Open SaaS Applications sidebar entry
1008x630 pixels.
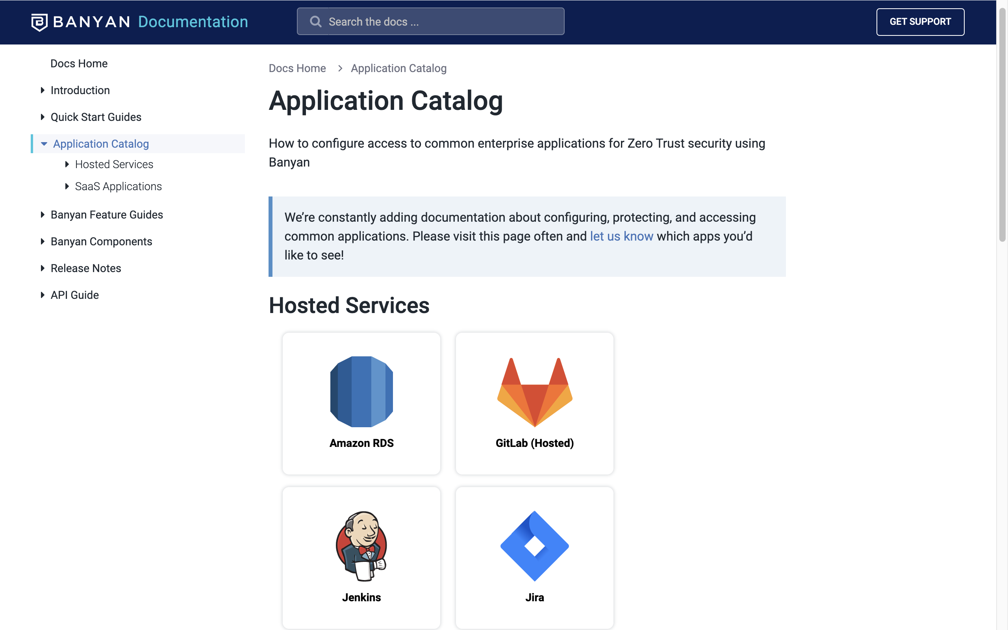[x=118, y=186]
